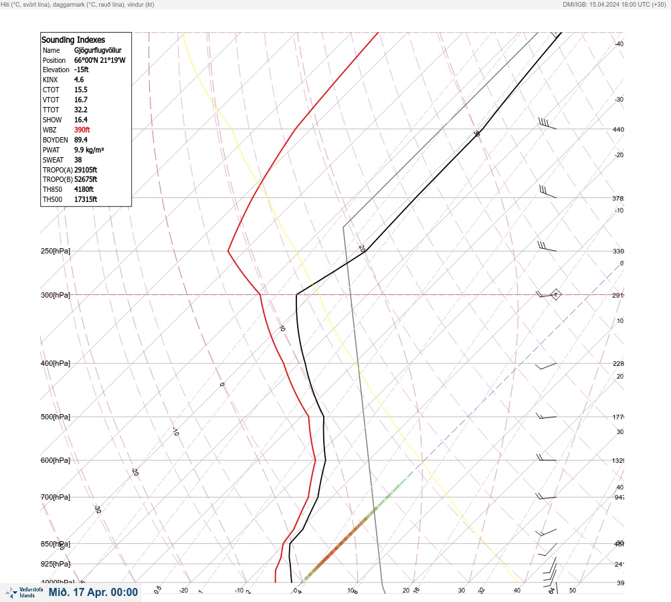This screenshot has height=602, width=671.
Task: Click the 250[hPa] pressure label
Action: [56, 251]
